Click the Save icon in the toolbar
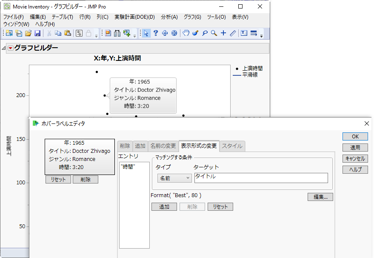Screen dimensions: 374x258 pos(37,33)
